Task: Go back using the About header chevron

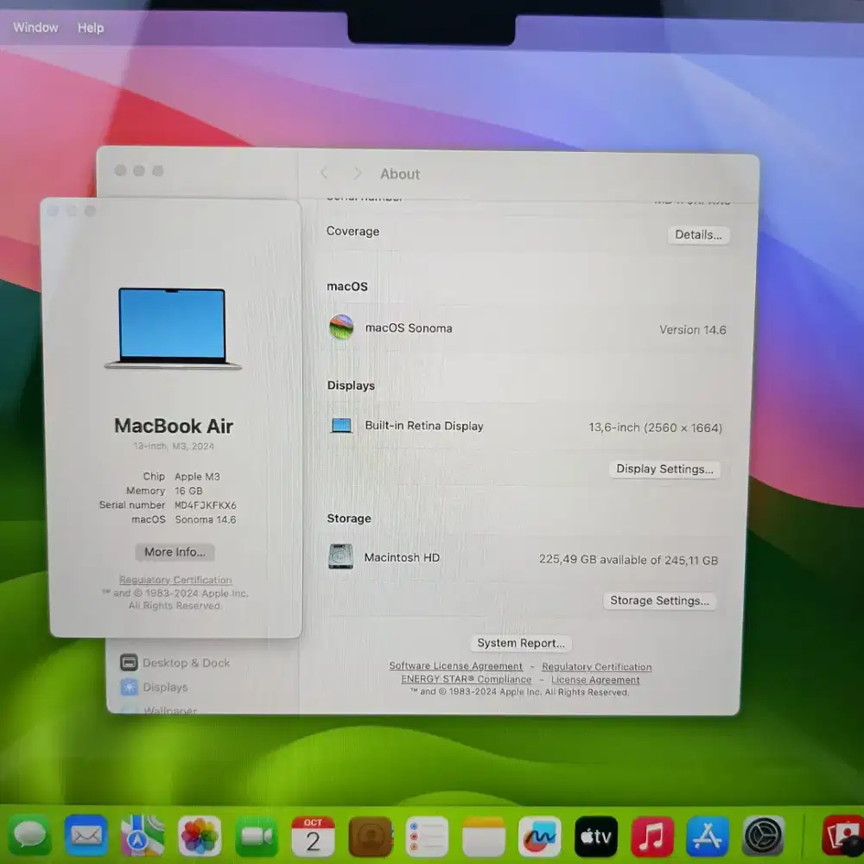Action: [x=324, y=174]
